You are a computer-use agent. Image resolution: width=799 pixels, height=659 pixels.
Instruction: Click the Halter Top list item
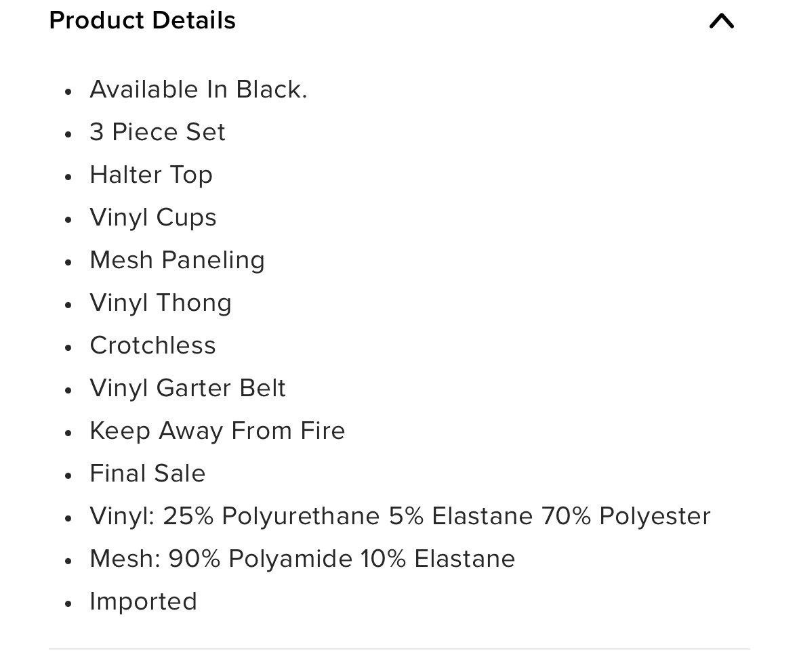[151, 175]
